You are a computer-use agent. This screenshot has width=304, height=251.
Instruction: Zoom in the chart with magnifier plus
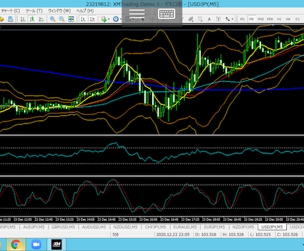pos(52,19)
